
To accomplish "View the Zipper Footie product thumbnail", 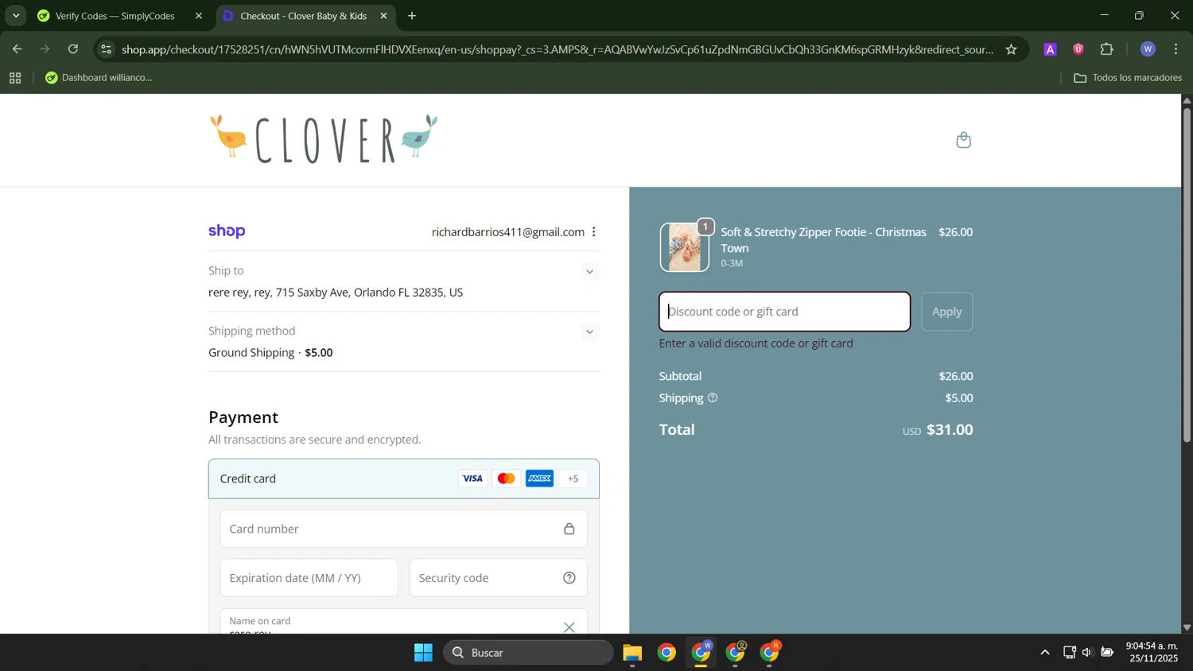I will tap(684, 247).
